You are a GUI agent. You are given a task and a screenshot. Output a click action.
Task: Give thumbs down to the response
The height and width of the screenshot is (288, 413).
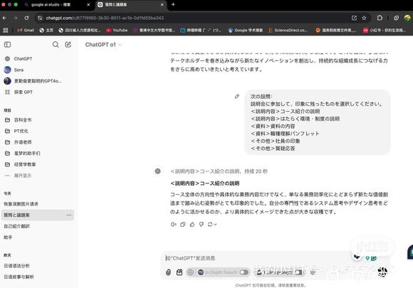point(202,224)
